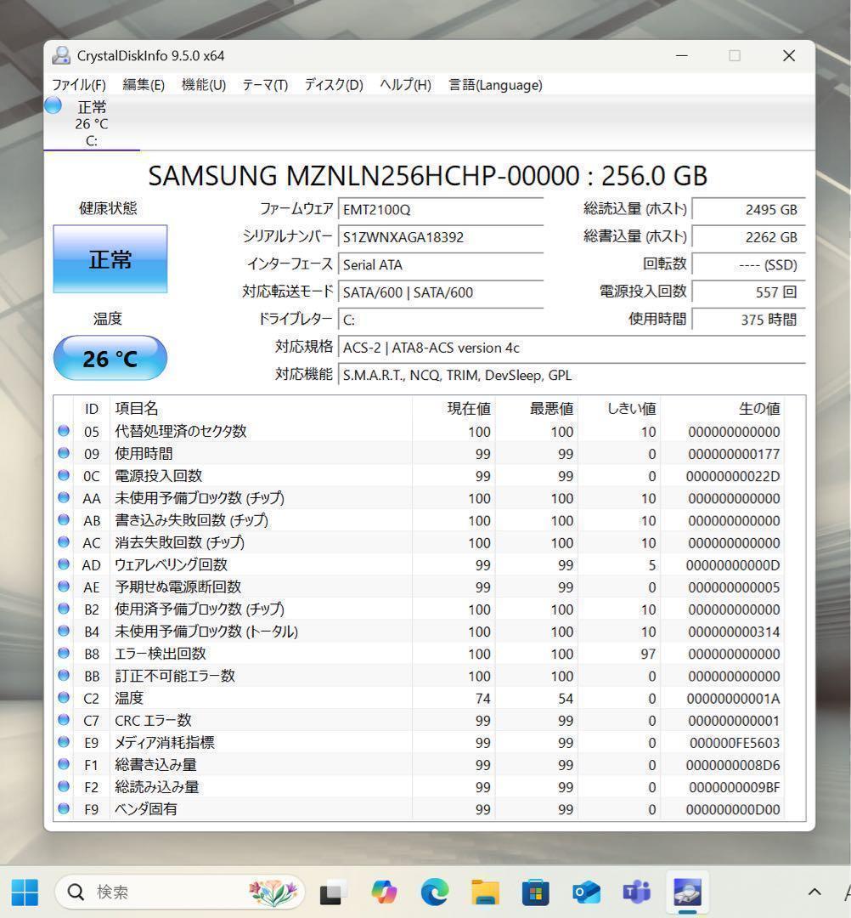Click the total host writes value 2262 GB
This screenshot has width=851, height=918.
748,237
